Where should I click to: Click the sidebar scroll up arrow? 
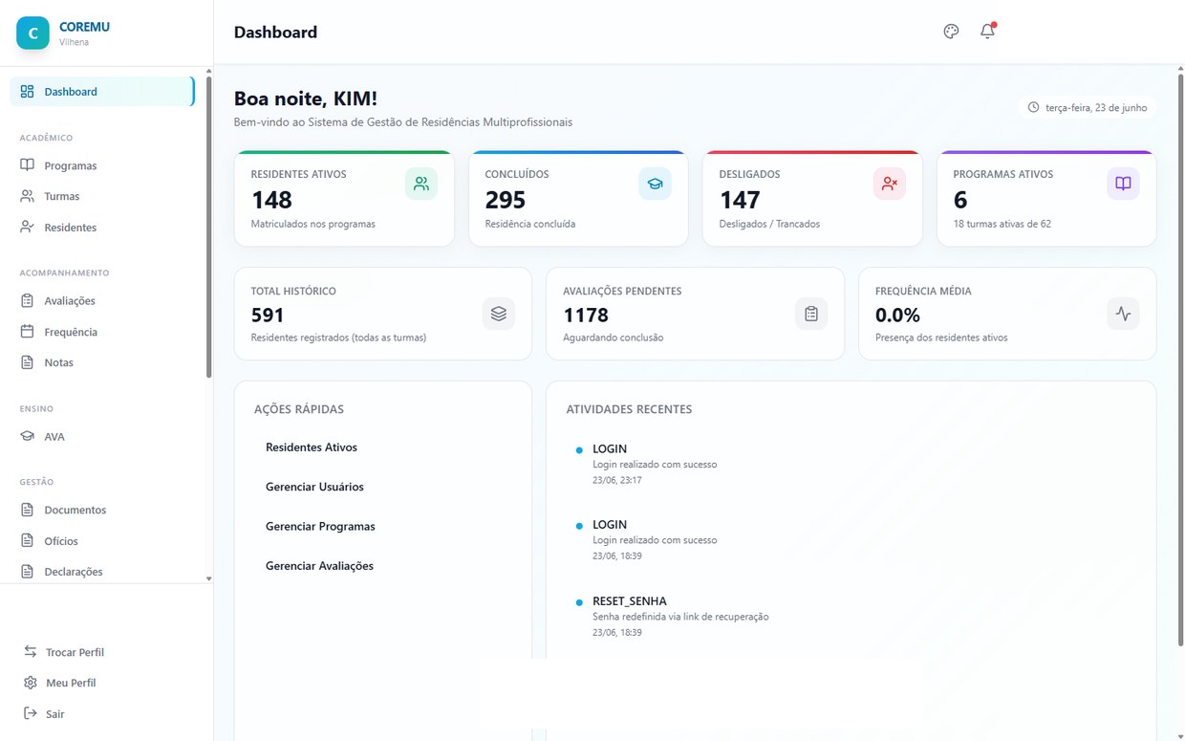point(209,70)
